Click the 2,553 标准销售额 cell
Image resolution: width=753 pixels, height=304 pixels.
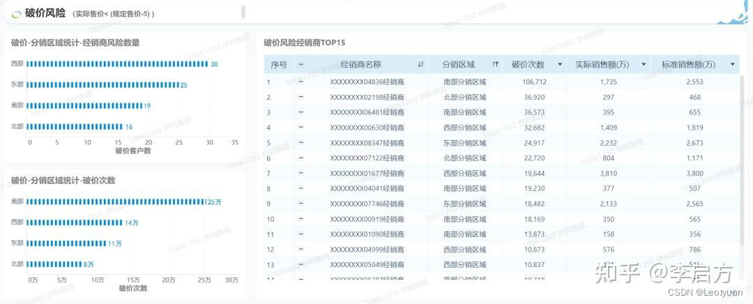tap(694, 82)
